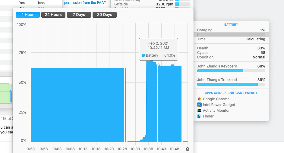Click the clock icon below the graph

point(188,149)
